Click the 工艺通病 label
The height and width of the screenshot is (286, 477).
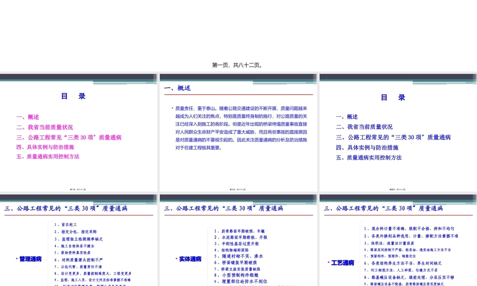pos(342,263)
